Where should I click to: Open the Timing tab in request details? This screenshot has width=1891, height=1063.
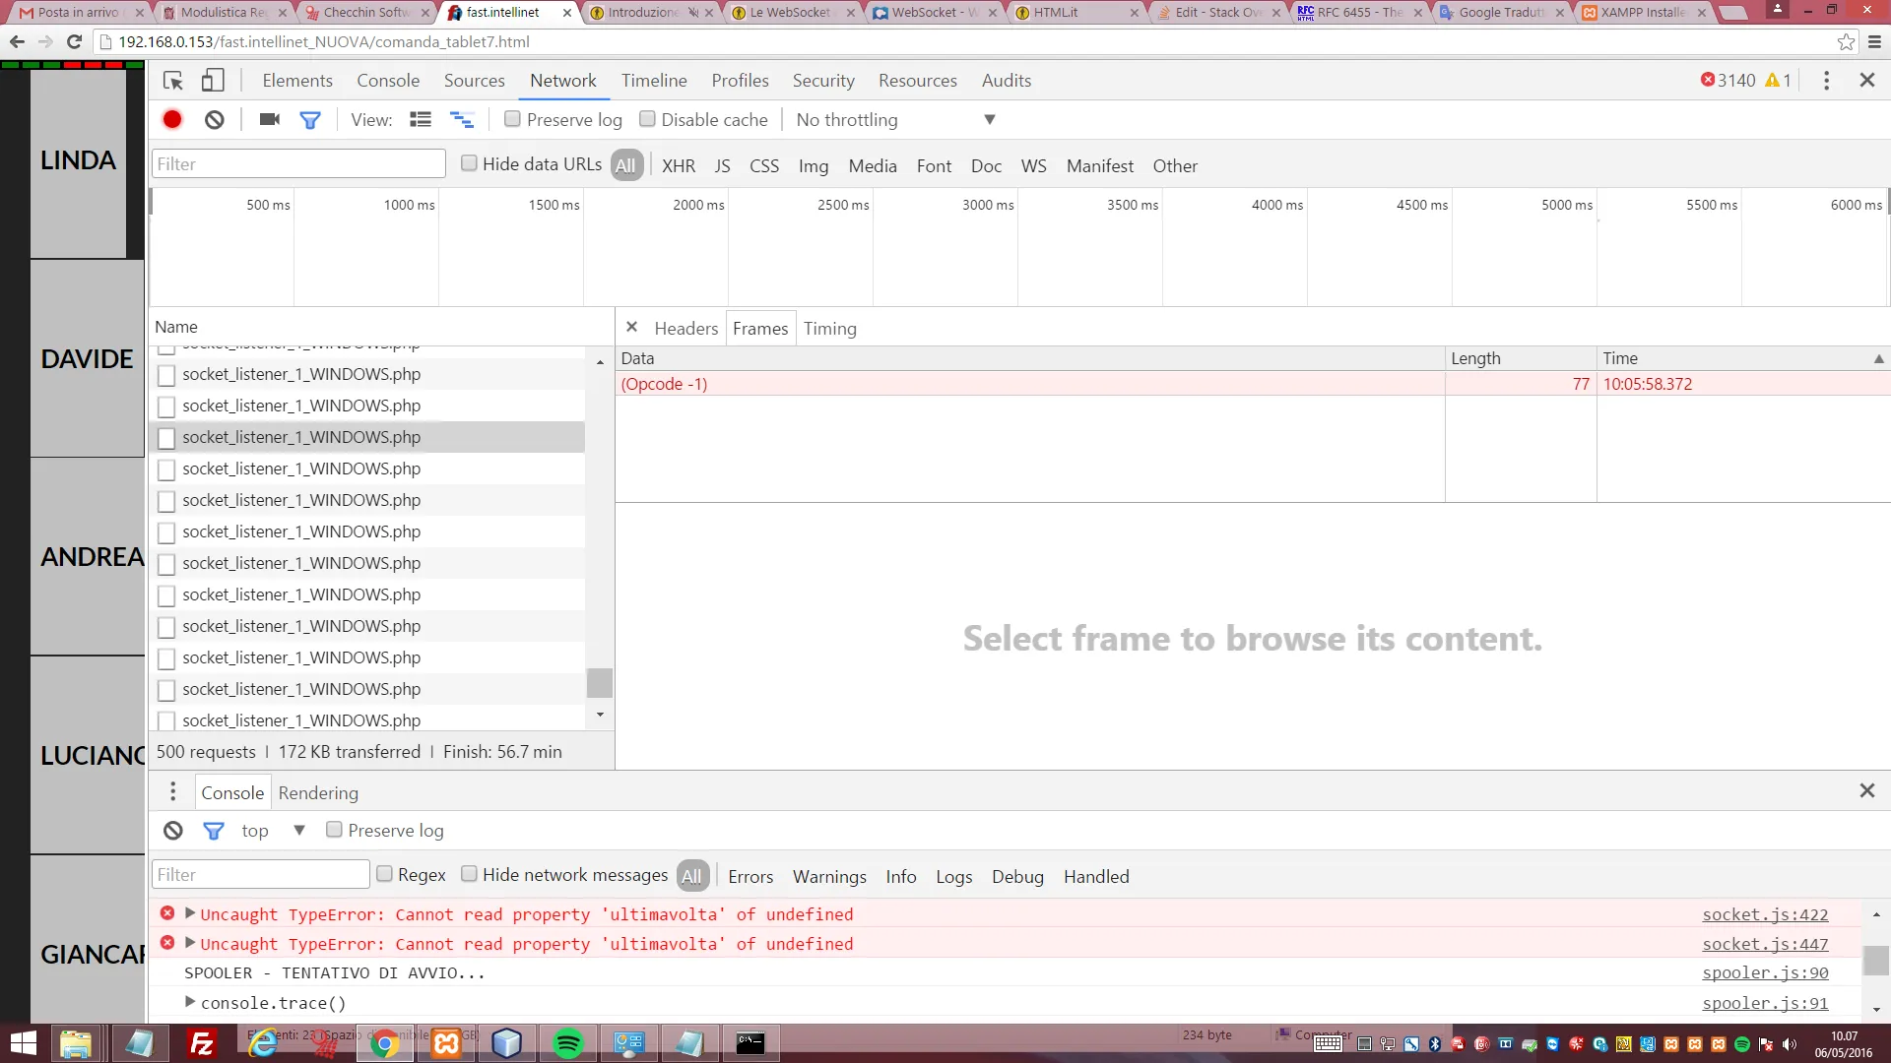click(829, 328)
